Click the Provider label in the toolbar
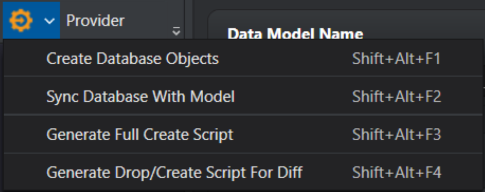The height and width of the screenshot is (192, 485). tap(95, 21)
